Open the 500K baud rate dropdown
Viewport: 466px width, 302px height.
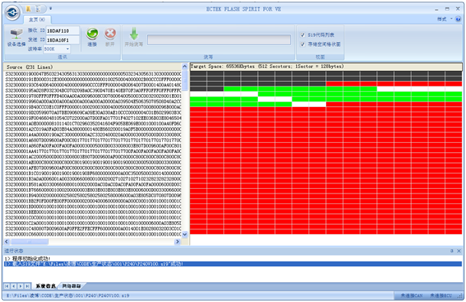57,49
